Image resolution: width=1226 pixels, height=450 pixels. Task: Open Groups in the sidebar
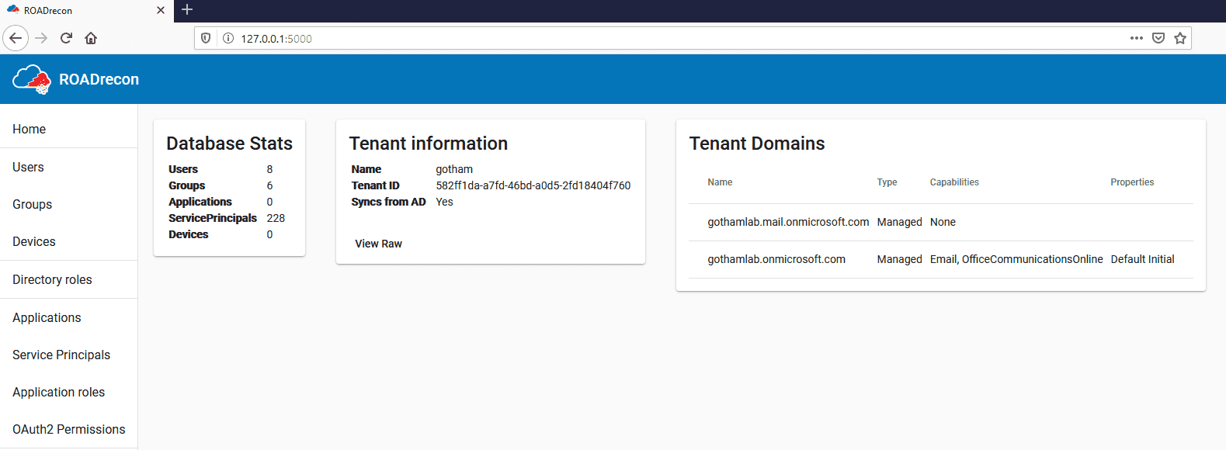coord(68,204)
